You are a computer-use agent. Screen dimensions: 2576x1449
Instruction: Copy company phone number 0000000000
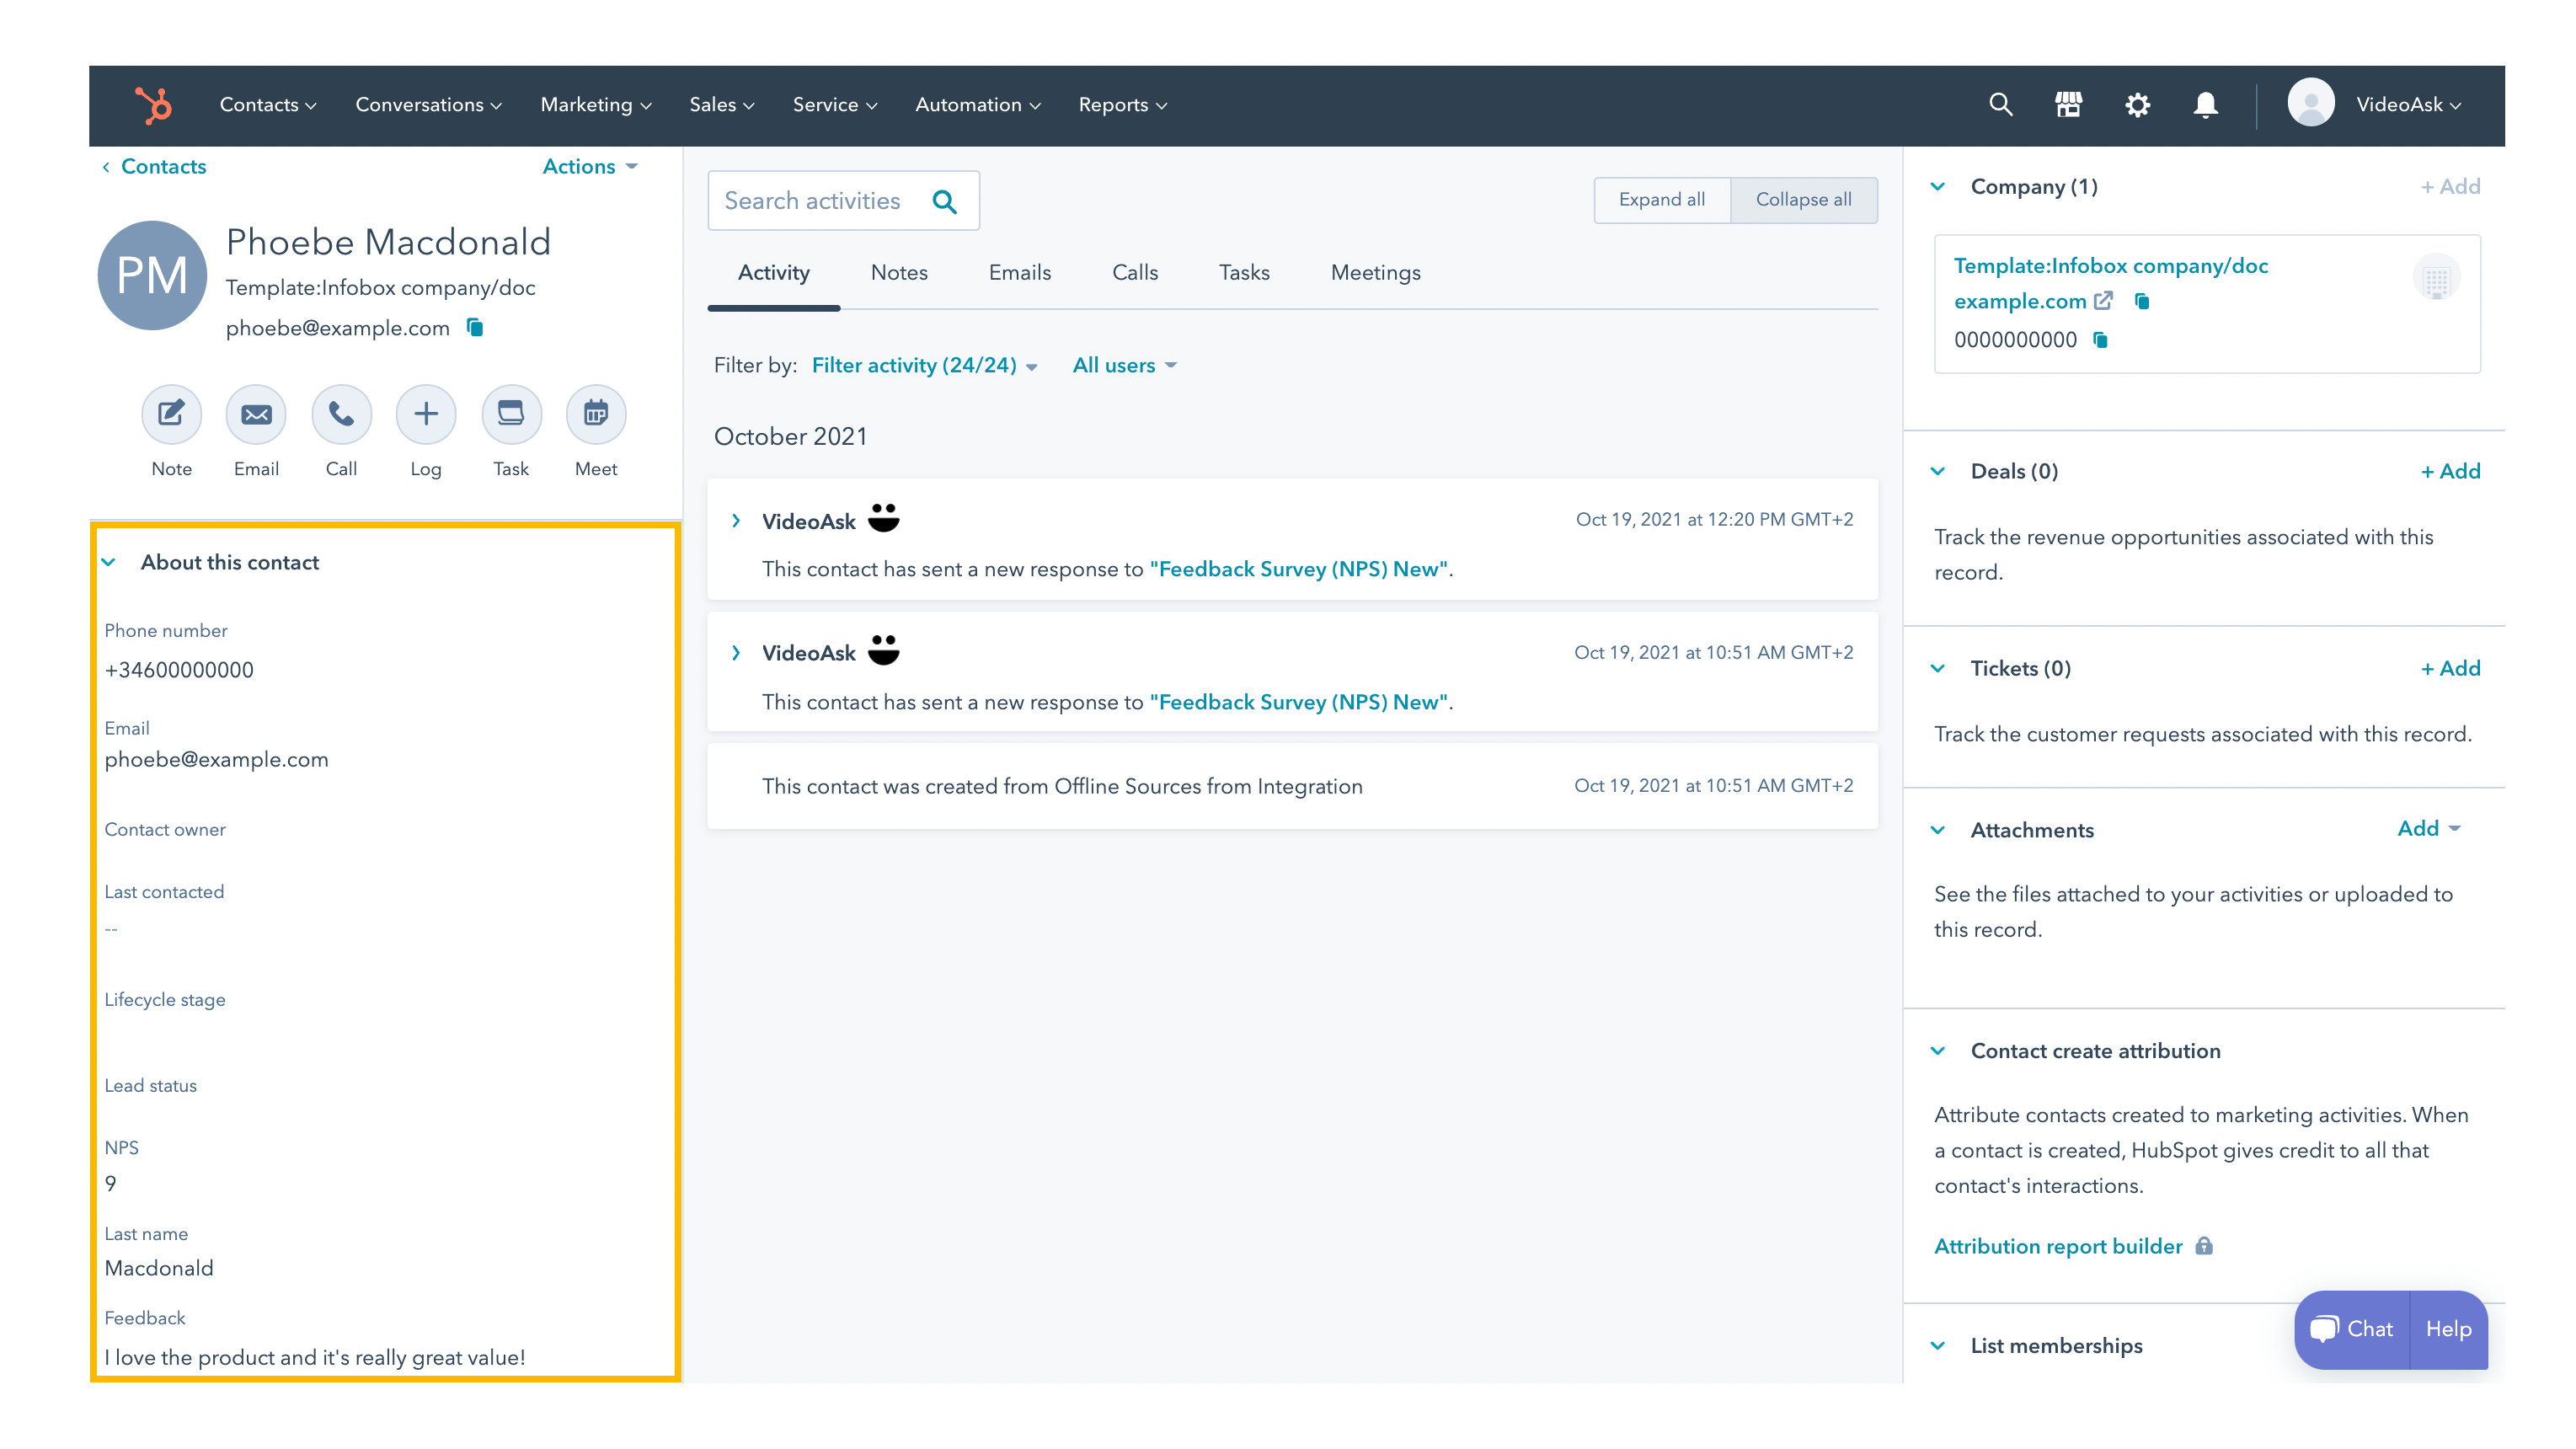2101,340
